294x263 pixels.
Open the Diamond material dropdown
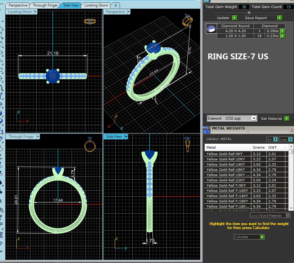pos(254,118)
